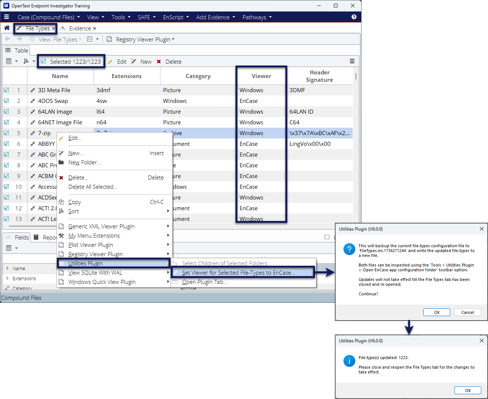Click the Report tab icon in lower pane
The image size is (488, 399).
click(36, 237)
